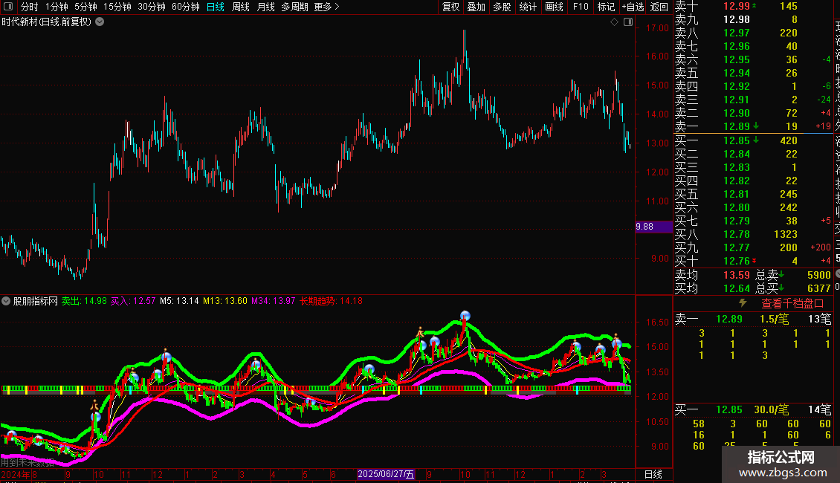Screen dimensions: 840x483
Task: Click the M5: 13.14 indicator label
Action: [x=179, y=301]
